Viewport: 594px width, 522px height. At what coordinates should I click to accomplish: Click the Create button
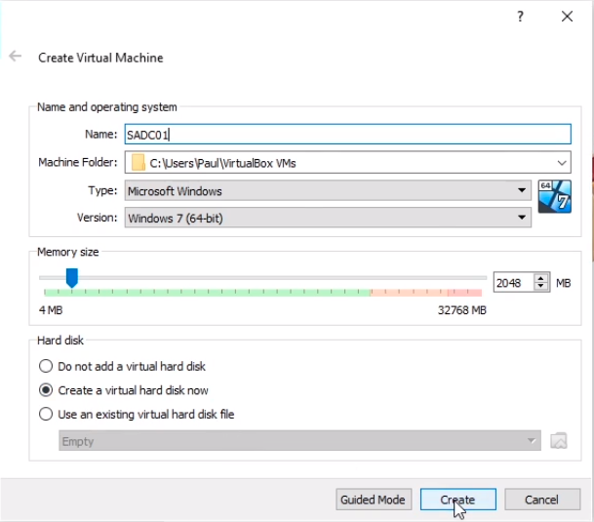458,500
